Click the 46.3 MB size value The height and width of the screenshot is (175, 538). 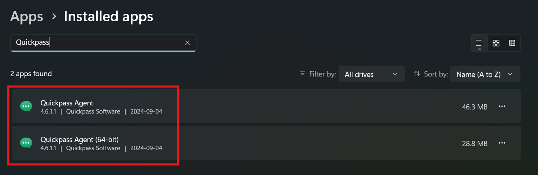pyautogui.click(x=475, y=107)
